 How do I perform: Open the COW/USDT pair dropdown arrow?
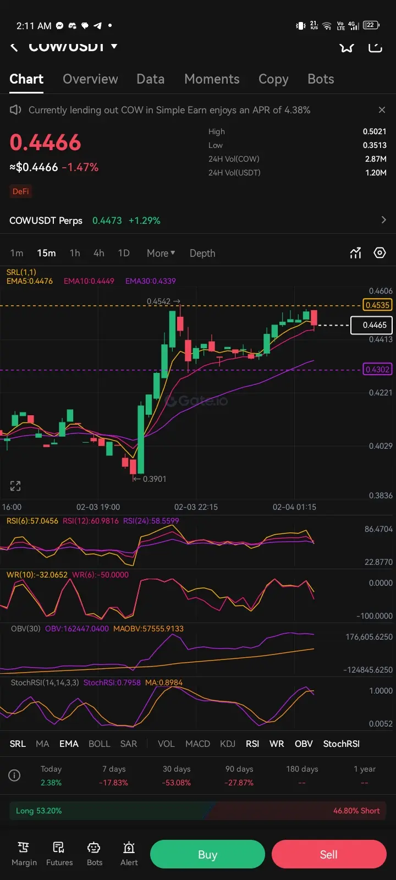[114, 46]
